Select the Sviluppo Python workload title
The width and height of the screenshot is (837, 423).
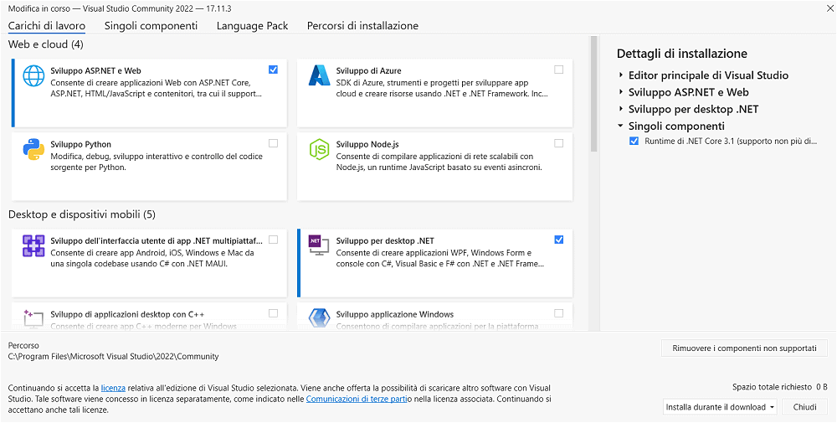[x=80, y=144]
